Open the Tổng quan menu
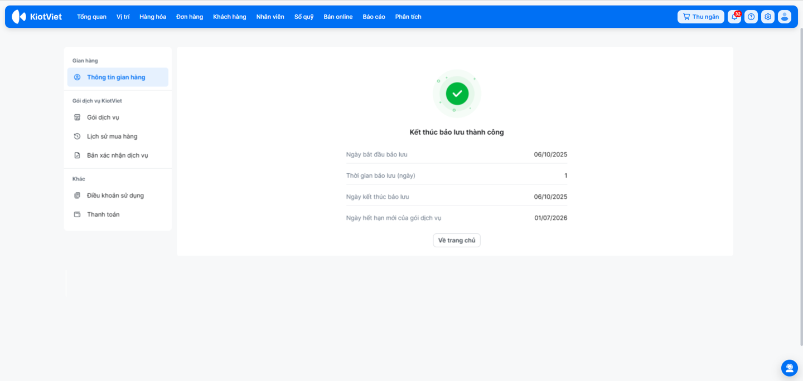The image size is (803, 381). pyautogui.click(x=91, y=17)
